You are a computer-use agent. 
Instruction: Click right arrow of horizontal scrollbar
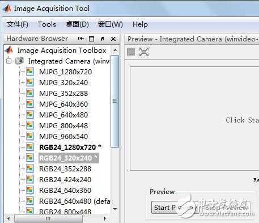105,219
